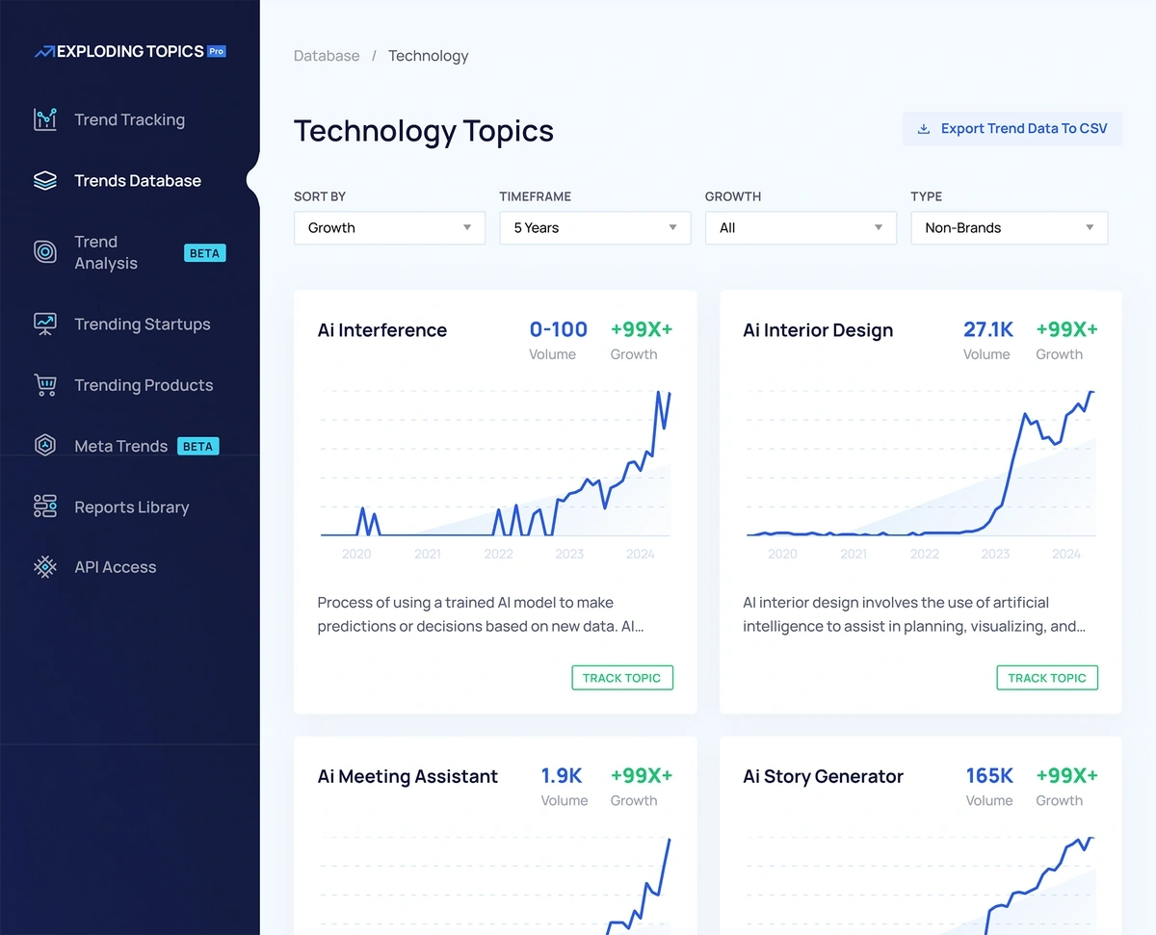Click the 165K volume value

[989, 775]
